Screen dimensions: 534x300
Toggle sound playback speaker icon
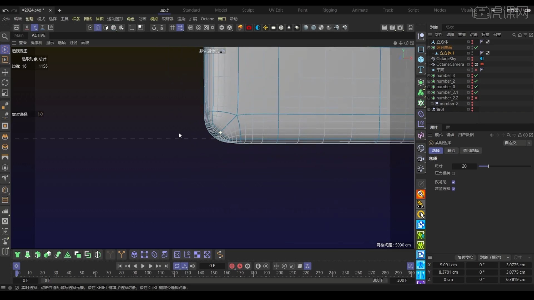192,266
